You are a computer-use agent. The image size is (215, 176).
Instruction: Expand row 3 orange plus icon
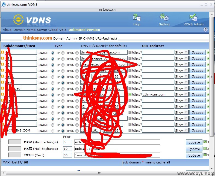pos(2,64)
